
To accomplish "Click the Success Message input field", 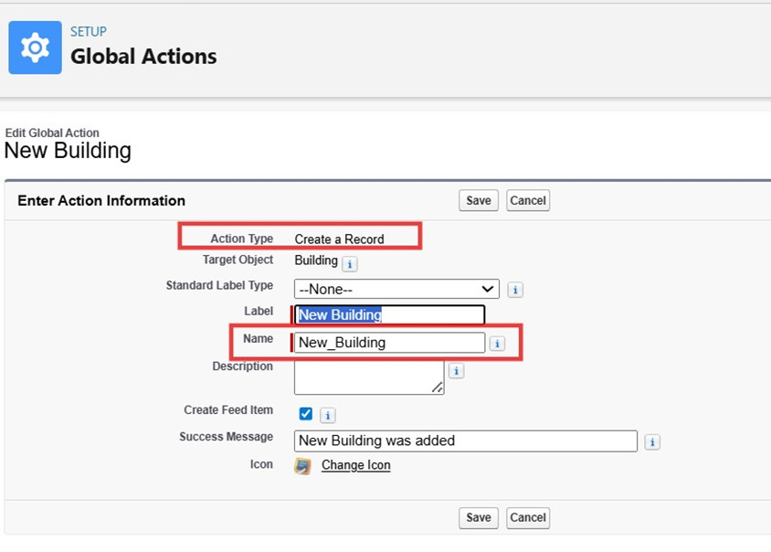I will (465, 441).
